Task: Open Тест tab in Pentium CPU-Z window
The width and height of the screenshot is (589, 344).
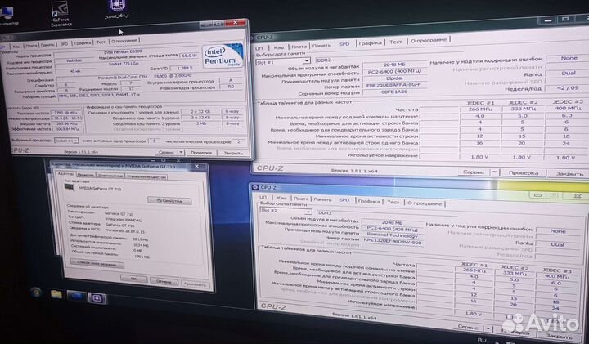Action: pyautogui.click(x=101, y=42)
